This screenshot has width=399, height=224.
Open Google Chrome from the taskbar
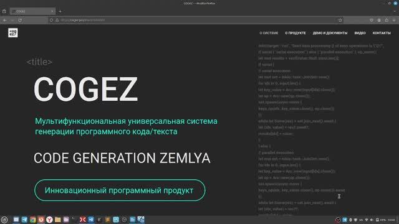pos(33,220)
